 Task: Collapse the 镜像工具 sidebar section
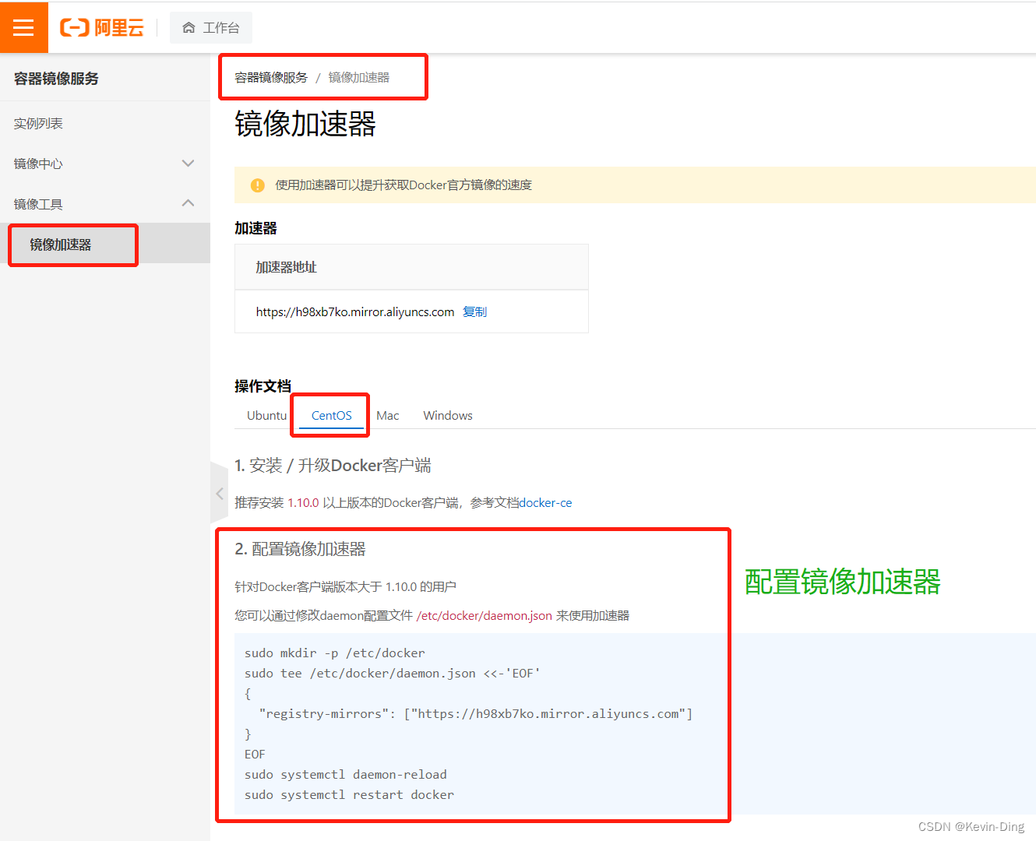(105, 203)
